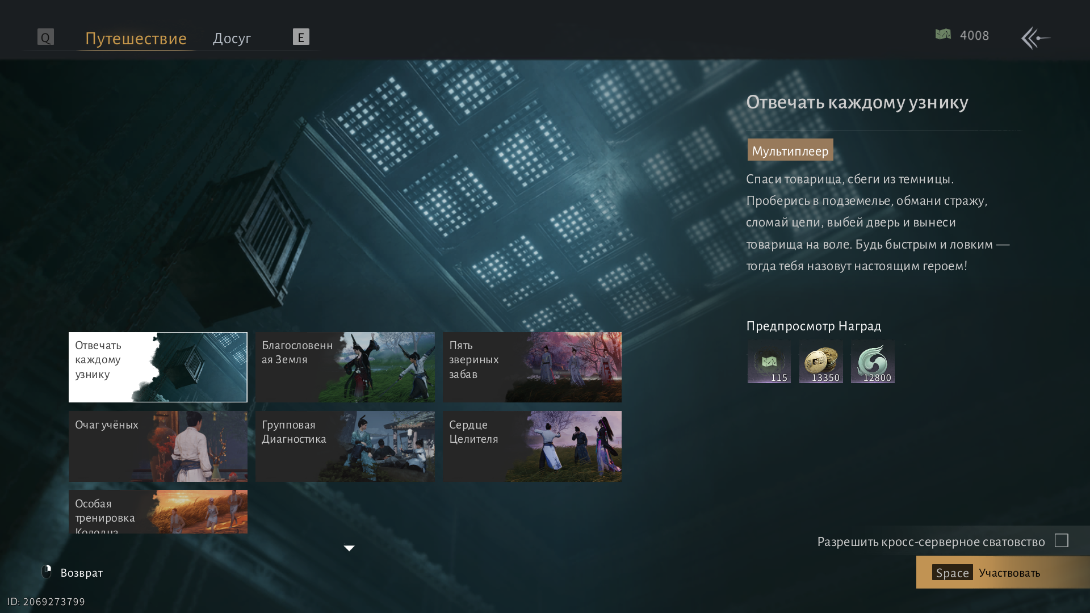
Task: Select the Сердце Целителя card
Action: (x=532, y=446)
